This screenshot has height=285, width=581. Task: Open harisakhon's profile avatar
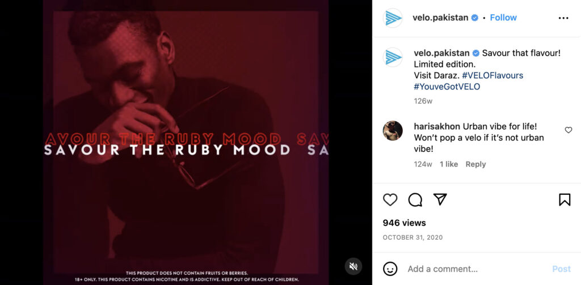coord(393,131)
